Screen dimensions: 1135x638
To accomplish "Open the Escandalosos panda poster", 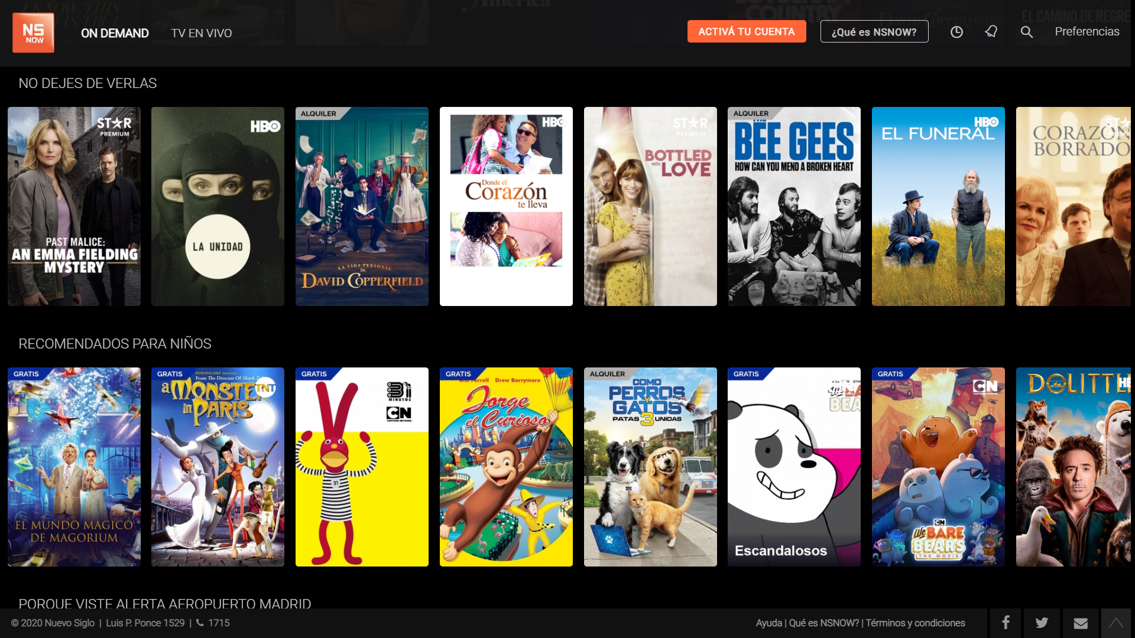I will 794,467.
